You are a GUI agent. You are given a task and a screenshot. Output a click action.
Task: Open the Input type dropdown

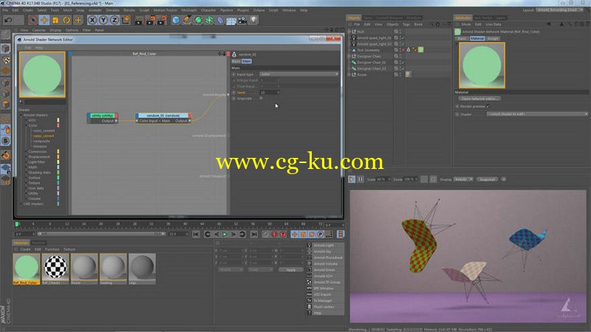pyautogui.click(x=299, y=75)
